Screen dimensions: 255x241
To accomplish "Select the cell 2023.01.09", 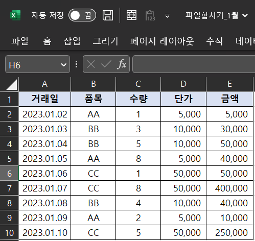I will tap(44, 218).
